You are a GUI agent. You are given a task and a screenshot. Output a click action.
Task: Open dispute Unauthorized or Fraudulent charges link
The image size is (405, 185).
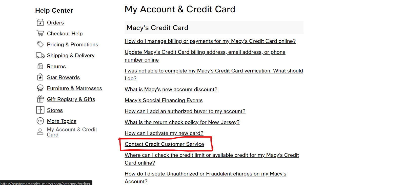pyautogui.click(x=206, y=177)
